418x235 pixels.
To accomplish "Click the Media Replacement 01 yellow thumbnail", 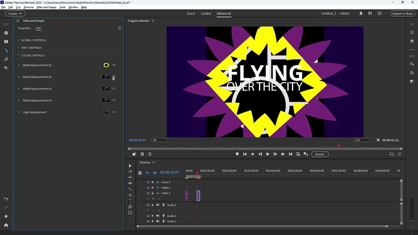I will [106, 65].
